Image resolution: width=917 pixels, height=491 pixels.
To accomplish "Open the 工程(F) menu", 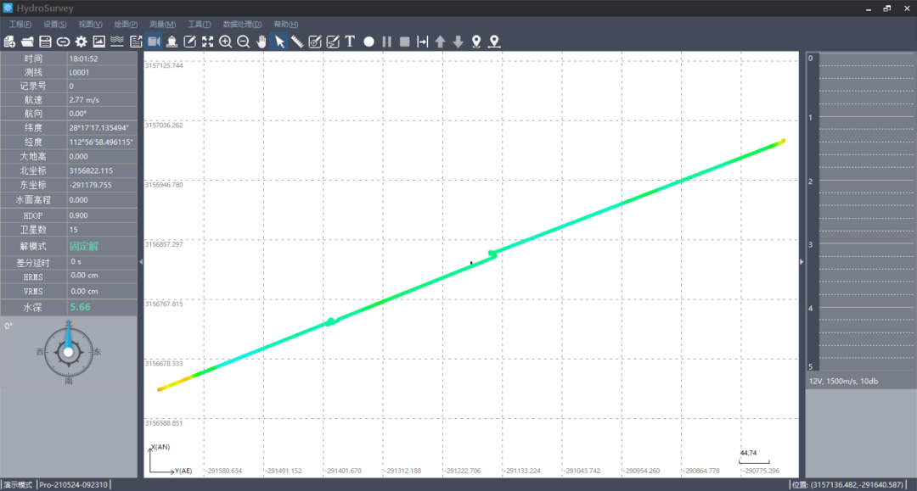I will pos(20,24).
